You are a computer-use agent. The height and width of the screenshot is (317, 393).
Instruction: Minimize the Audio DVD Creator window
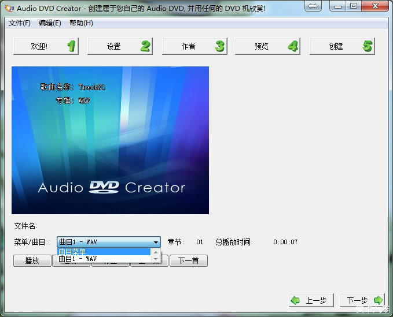[x=338, y=6]
